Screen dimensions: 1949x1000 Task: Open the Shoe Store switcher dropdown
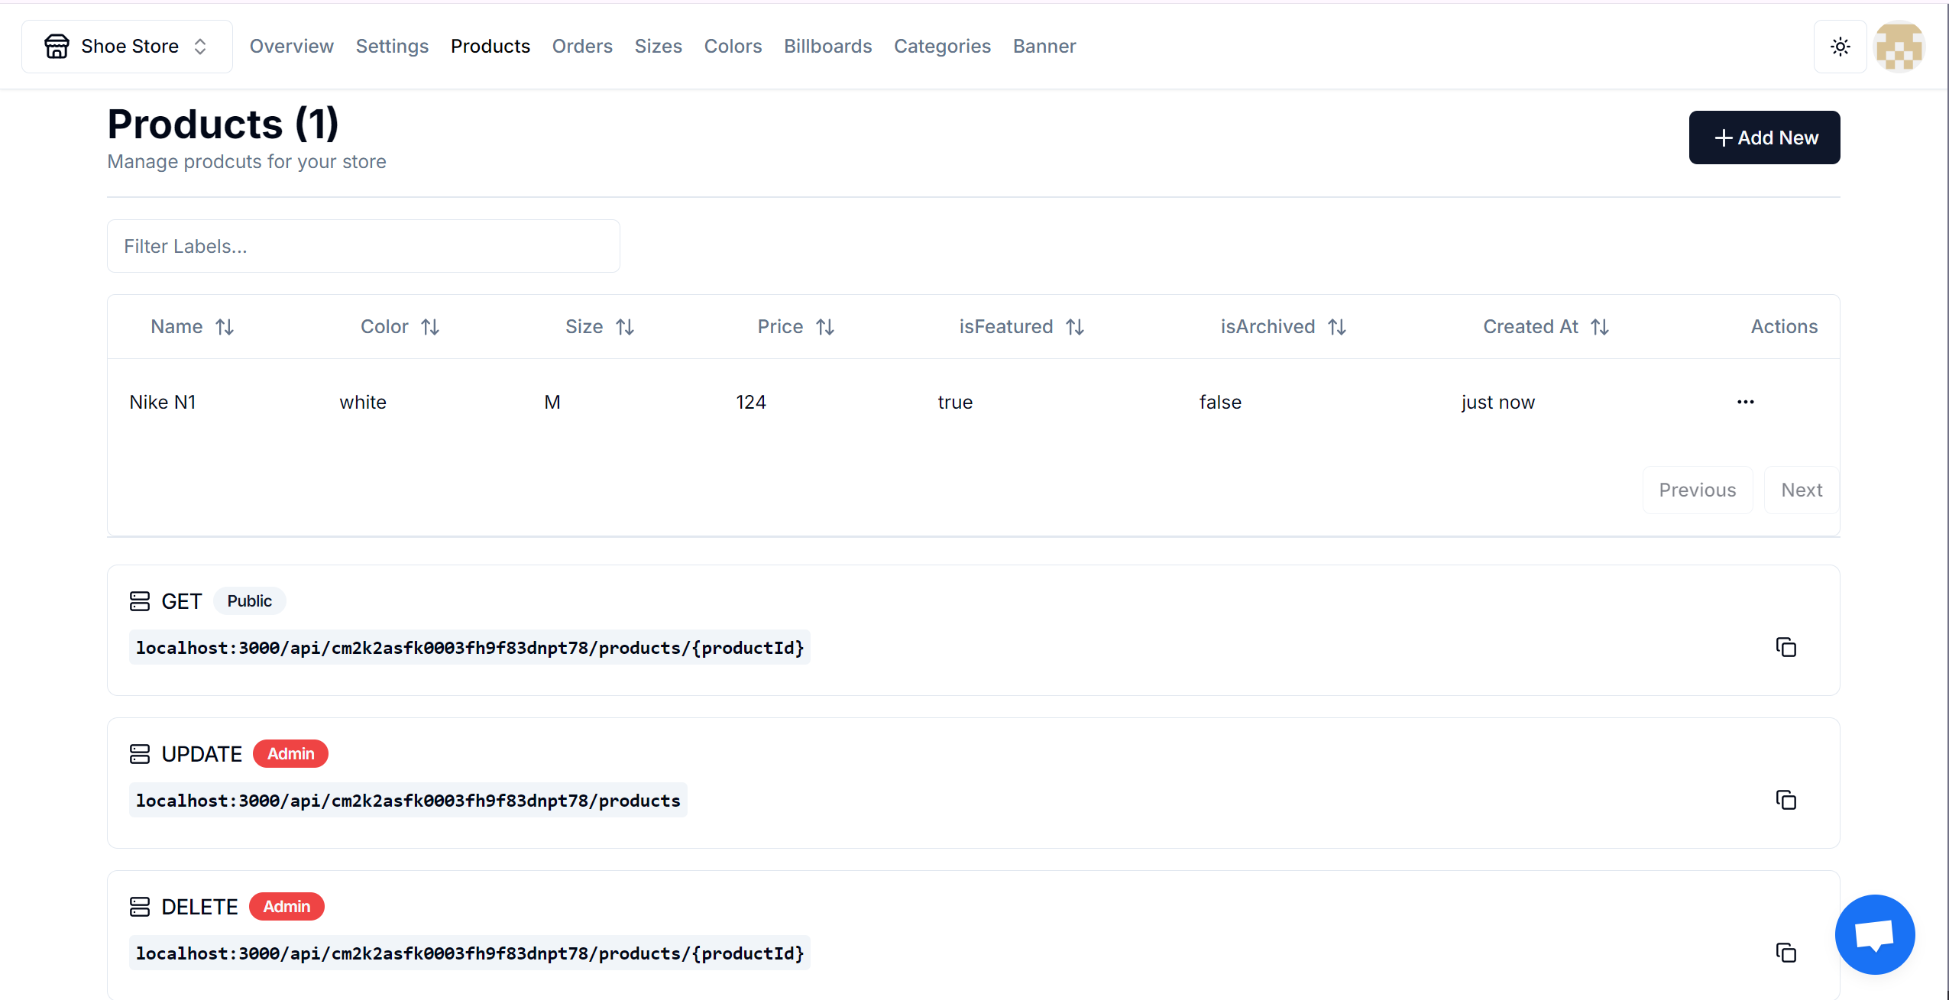[128, 47]
